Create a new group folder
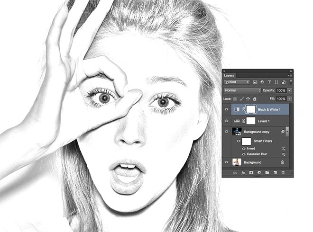The width and height of the screenshot is (313, 232). (267, 173)
